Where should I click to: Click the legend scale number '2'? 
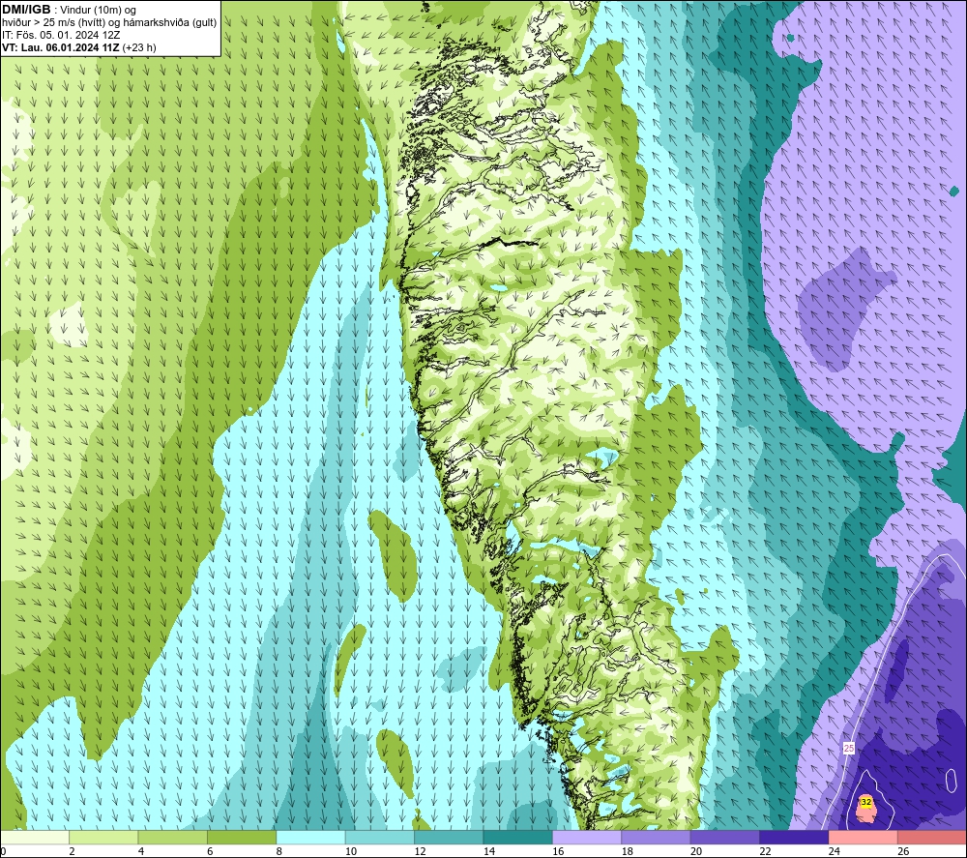tap(73, 851)
